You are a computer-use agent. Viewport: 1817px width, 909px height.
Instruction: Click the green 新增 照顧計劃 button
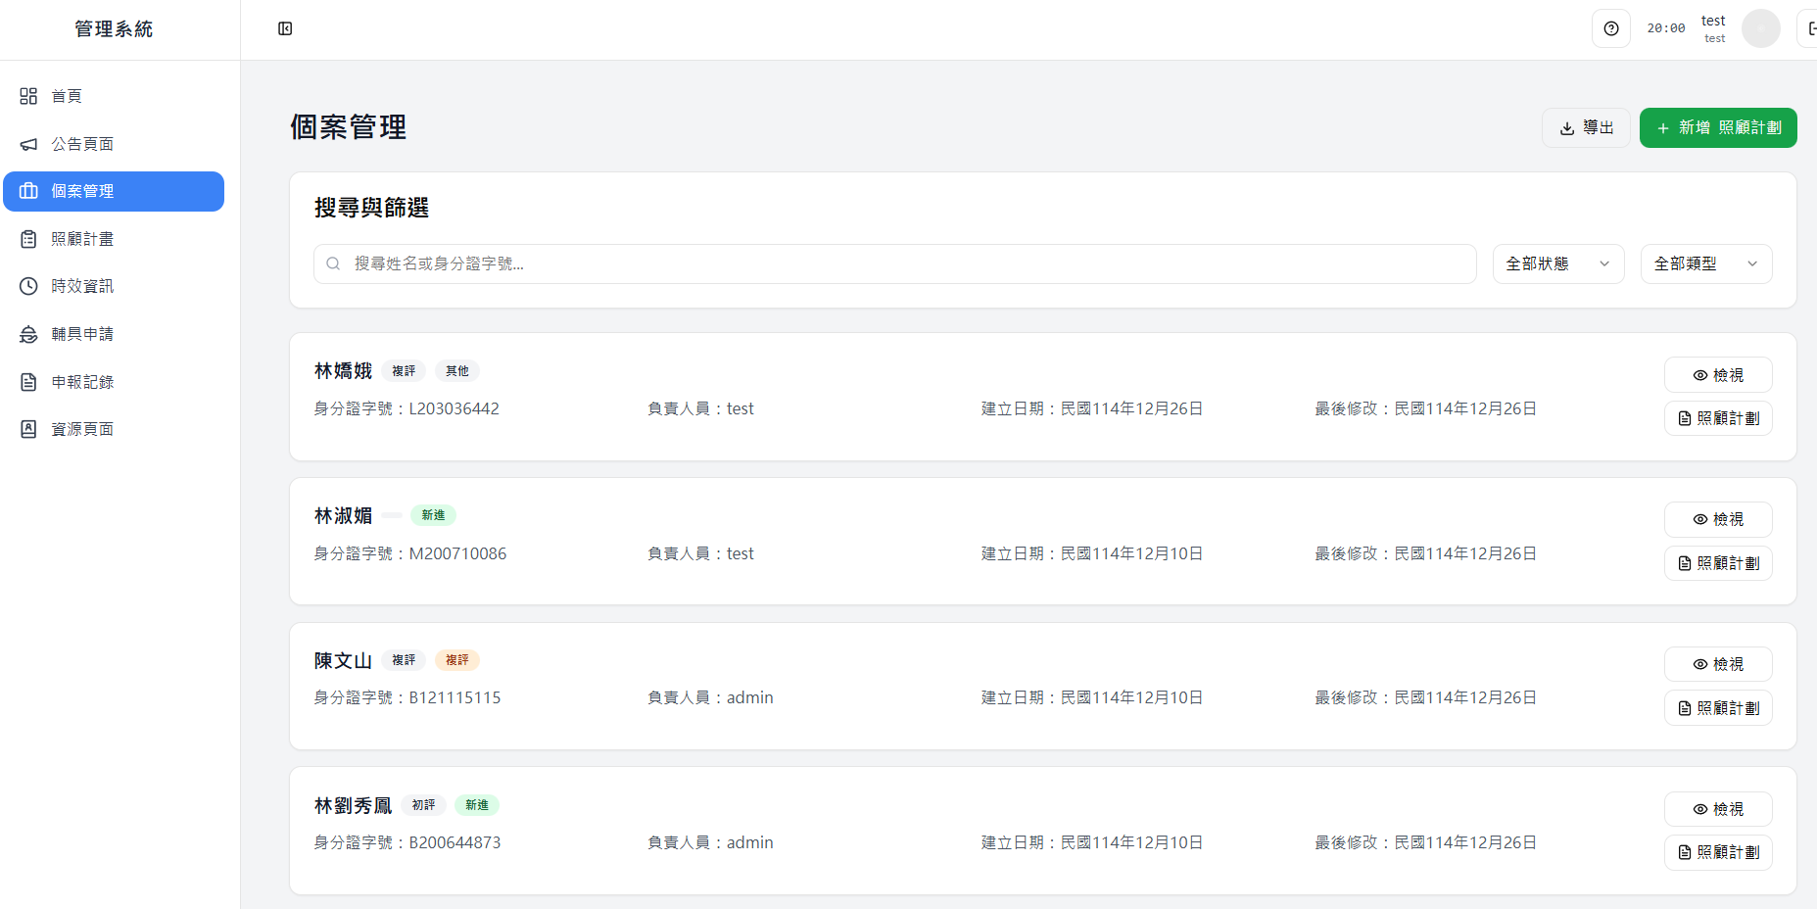1717,127
